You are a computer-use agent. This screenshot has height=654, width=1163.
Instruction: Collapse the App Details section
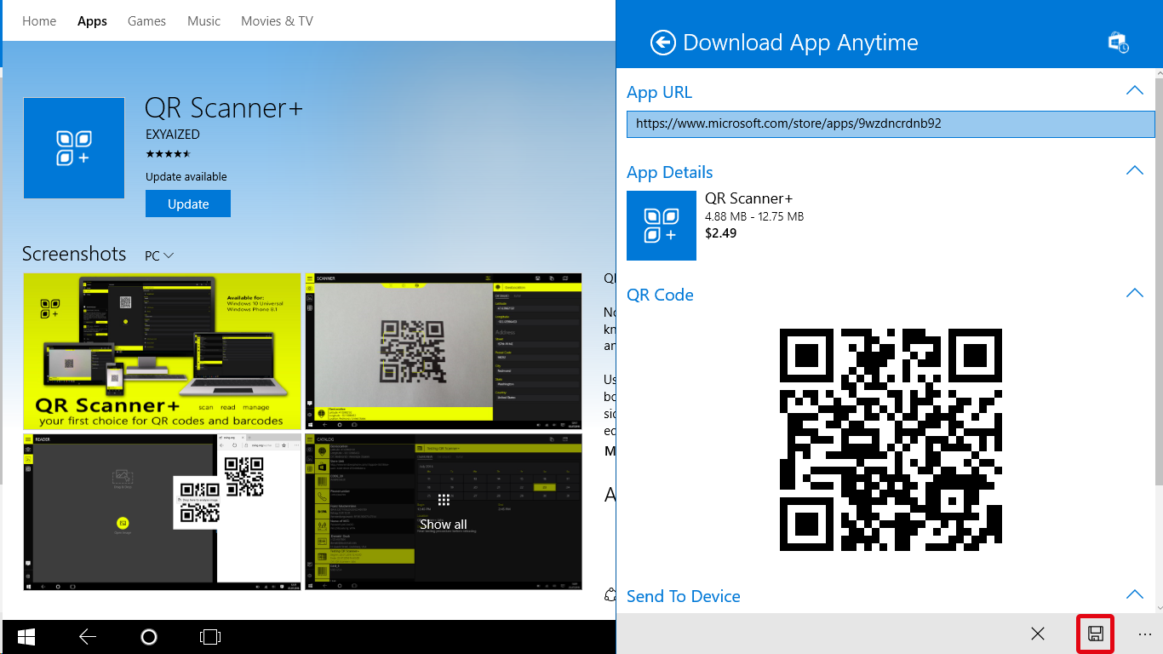coord(1134,170)
